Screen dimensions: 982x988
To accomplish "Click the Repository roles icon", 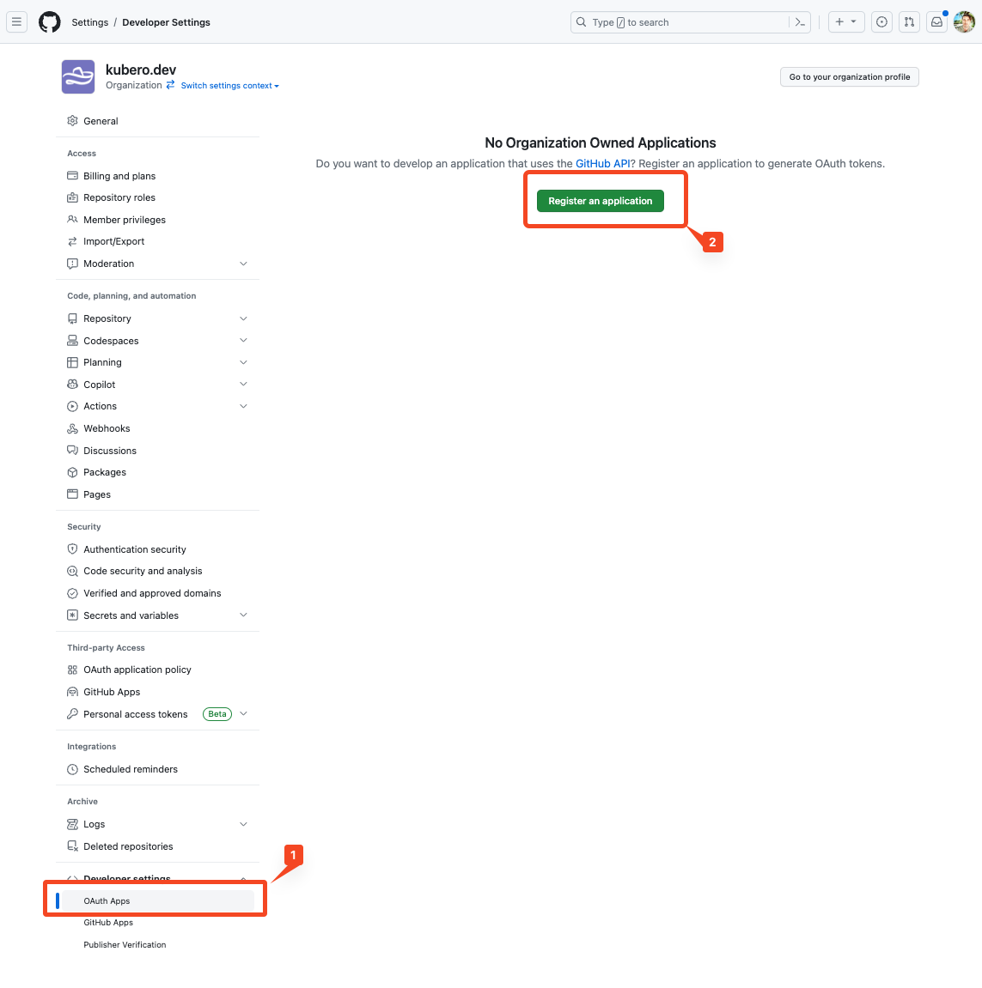I will (72, 197).
